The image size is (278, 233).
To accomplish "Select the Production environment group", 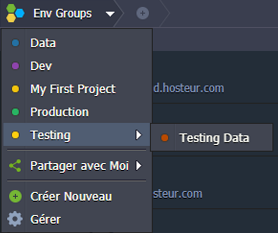I will [x=77, y=112].
